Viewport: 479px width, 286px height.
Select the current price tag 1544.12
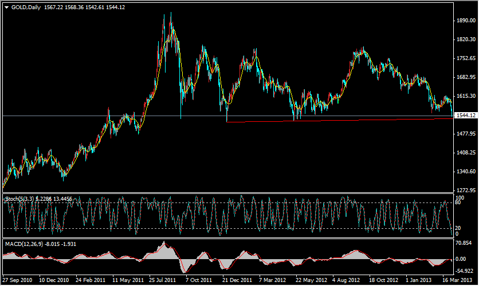[x=466, y=115]
